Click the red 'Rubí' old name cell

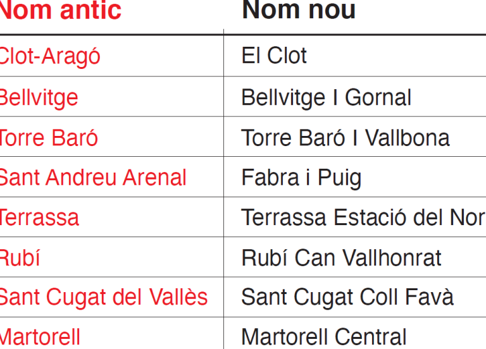click(20, 258)
